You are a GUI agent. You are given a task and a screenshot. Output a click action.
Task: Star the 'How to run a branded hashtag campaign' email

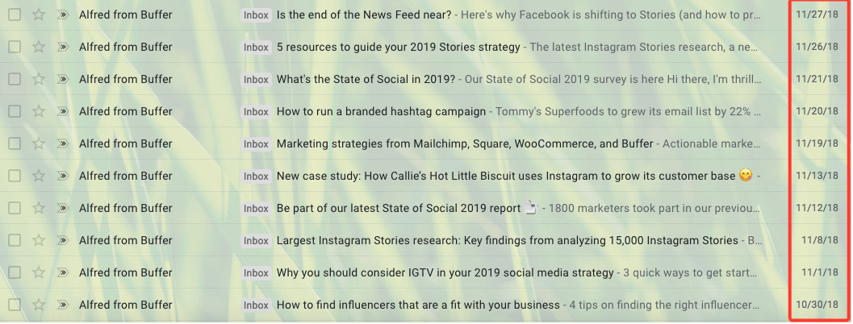point(38,111)
